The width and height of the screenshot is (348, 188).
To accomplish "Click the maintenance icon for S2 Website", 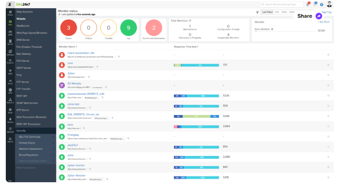I will pyautogui.click(x=62, y=85).
